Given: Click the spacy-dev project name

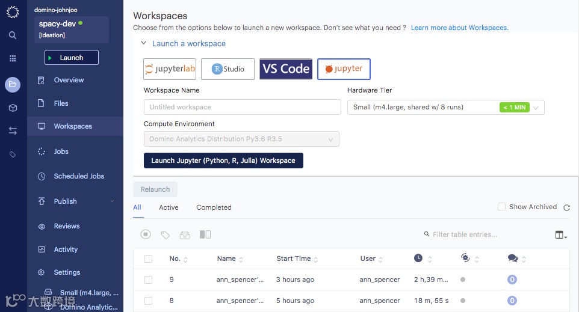Looking at the screenshot, I should (57, 23).
